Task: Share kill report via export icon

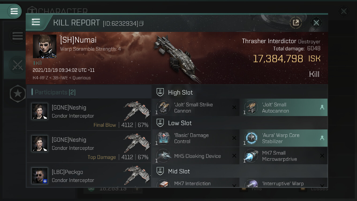Action: [x=296, y=23]
